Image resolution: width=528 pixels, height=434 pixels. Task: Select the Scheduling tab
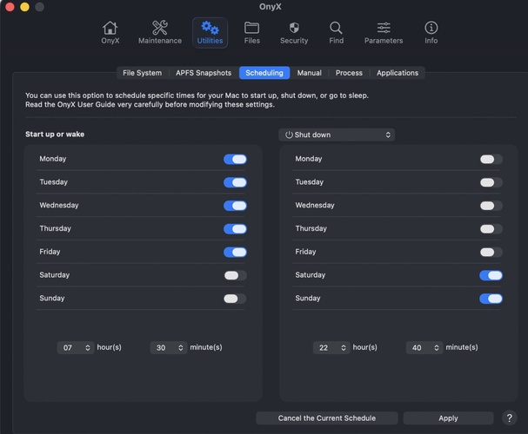(x=264, y=73)
